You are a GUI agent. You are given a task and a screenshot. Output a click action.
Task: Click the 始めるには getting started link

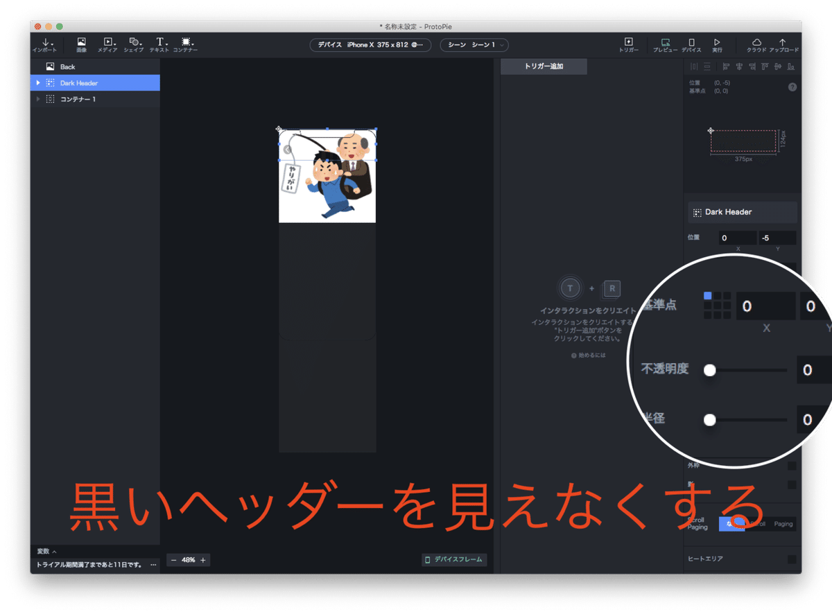[588, 356]
